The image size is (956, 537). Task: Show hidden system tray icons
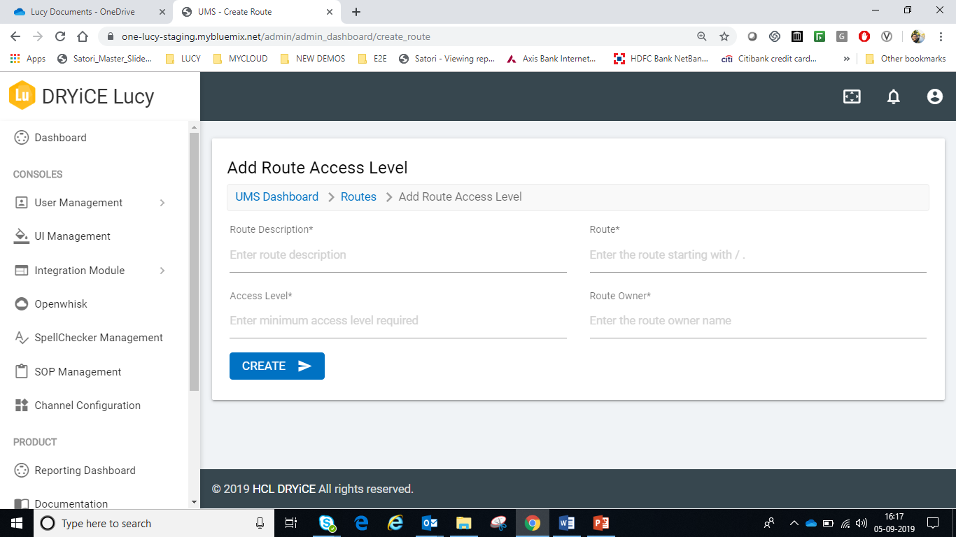click(794, 523)
